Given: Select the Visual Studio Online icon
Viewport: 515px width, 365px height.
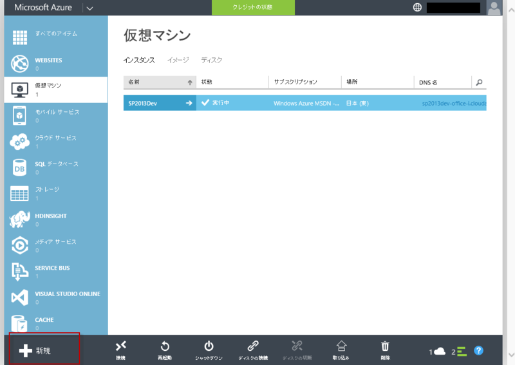Looking at the screenshot, I should 20,297.
